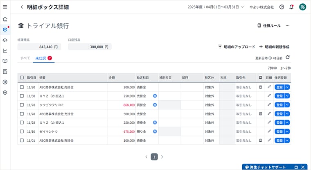The height and width of the screenshot is (170, 311).
Task: Switch to the すべて tab
Action: (25, 58)
